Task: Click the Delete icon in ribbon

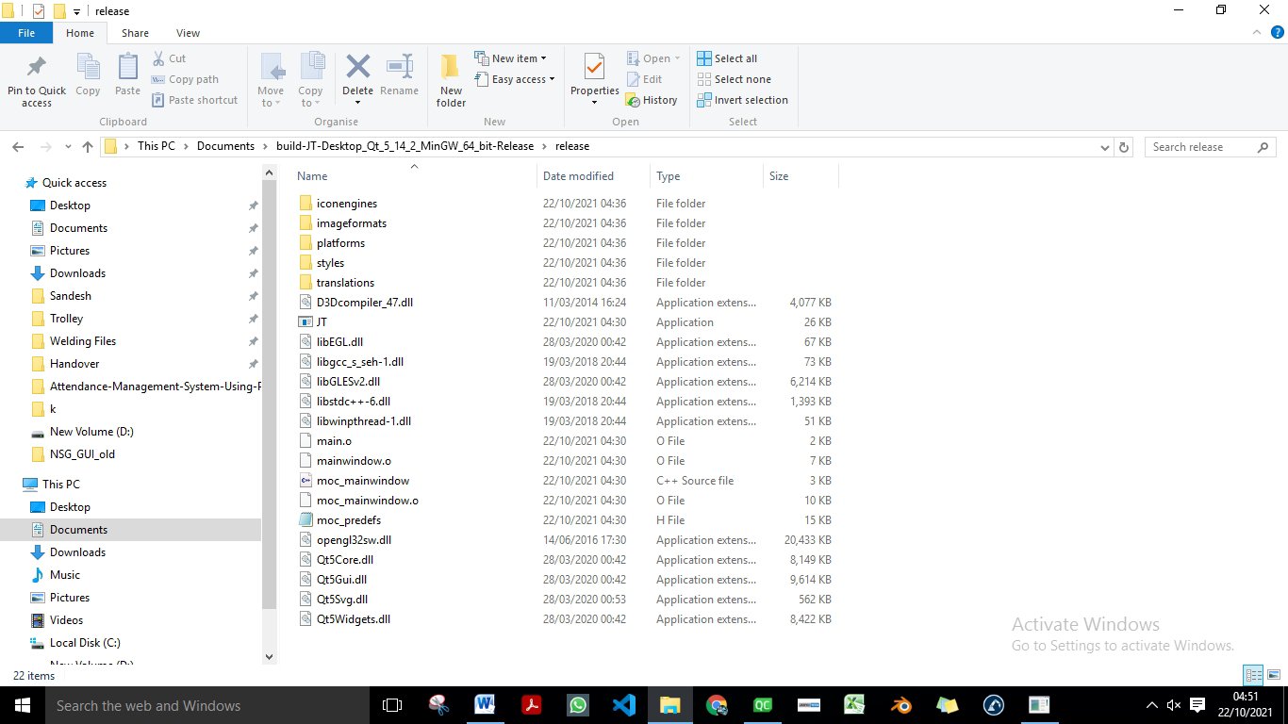Action: [x=357, y=70]
